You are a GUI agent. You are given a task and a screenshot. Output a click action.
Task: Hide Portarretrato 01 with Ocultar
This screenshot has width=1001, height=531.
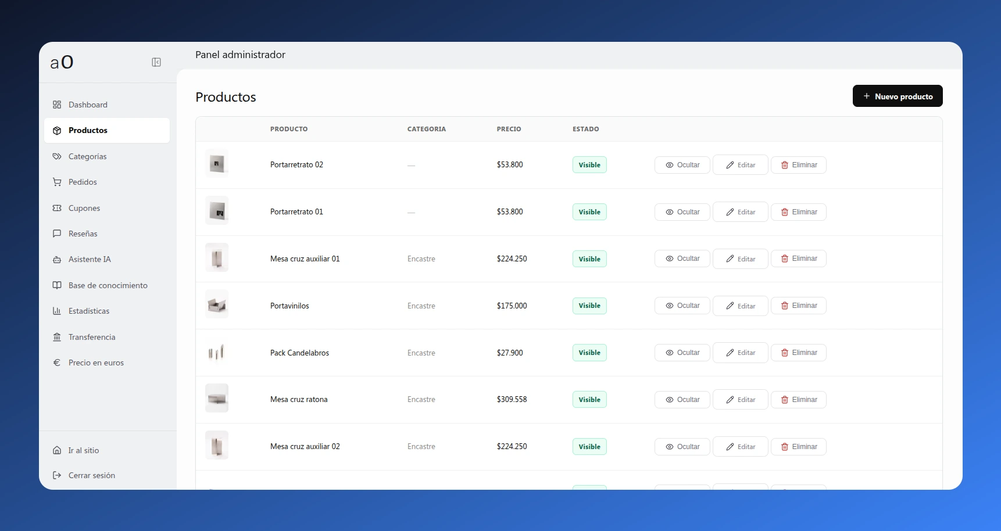[x=682, y=212]
